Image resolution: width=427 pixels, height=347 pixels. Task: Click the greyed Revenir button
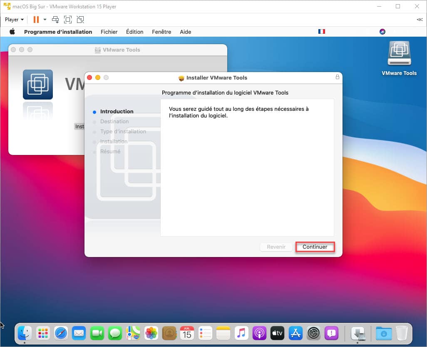point(276,247)
